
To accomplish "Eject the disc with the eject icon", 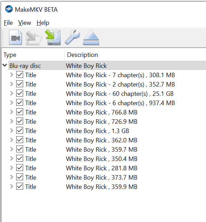I will point(91,37).
